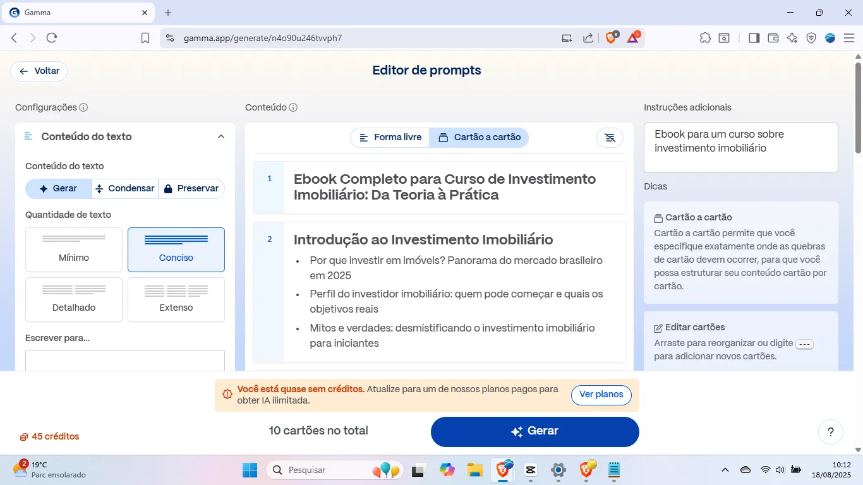Collapse the Conteúdo do texto section
Image resolution: width=863 pixels, height=485 pixels.
[220, 136]
